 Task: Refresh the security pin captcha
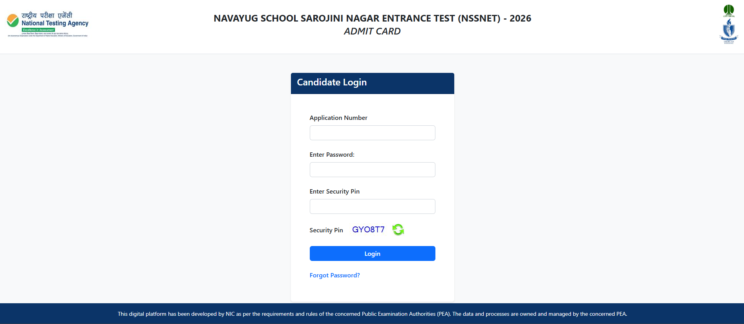click(x=398, y=230)
